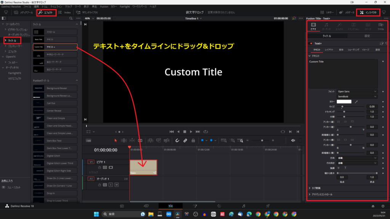Select the Digital Glitch title thumbnail

point(38,156)
